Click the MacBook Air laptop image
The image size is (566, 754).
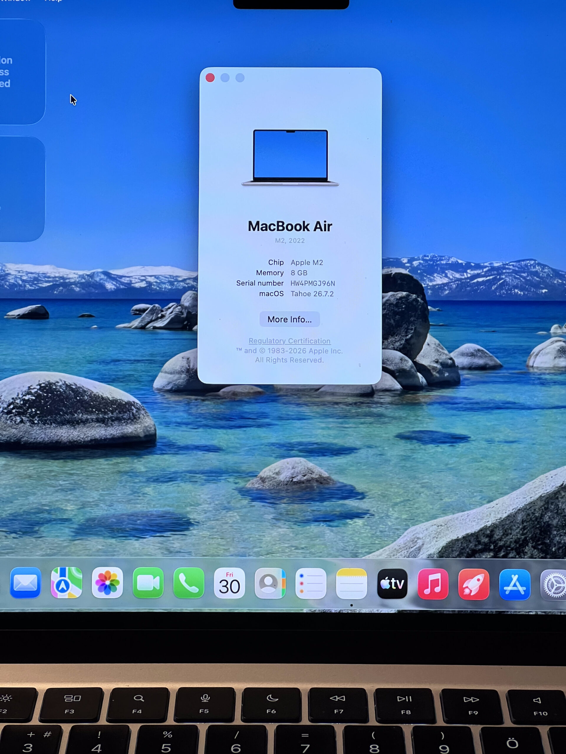pyautogui.click(x=290, y=158)
